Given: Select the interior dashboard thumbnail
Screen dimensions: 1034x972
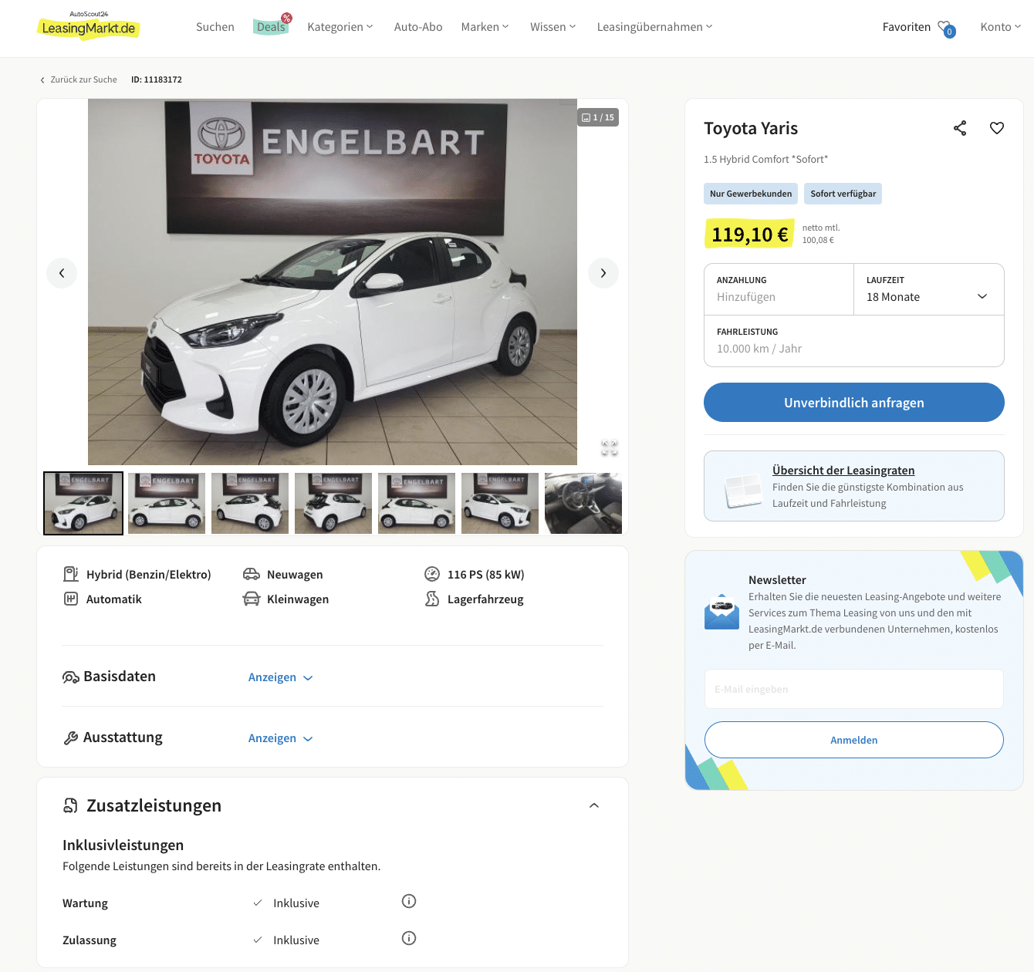Looking at the screenshot, I should click(583, 503).
